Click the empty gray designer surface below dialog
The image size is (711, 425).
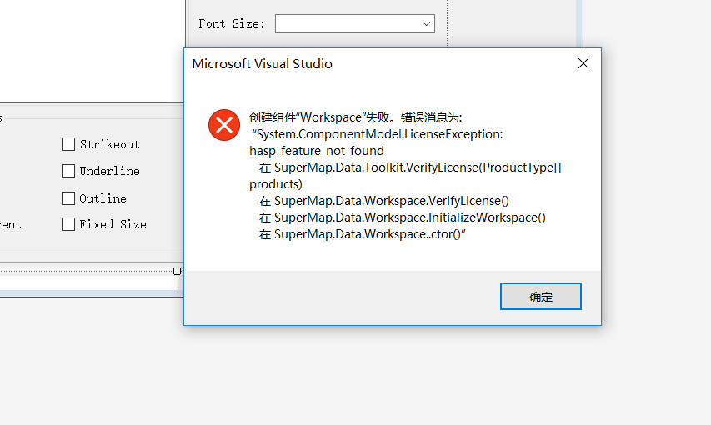pyautogui.click(x=355, y=376)
